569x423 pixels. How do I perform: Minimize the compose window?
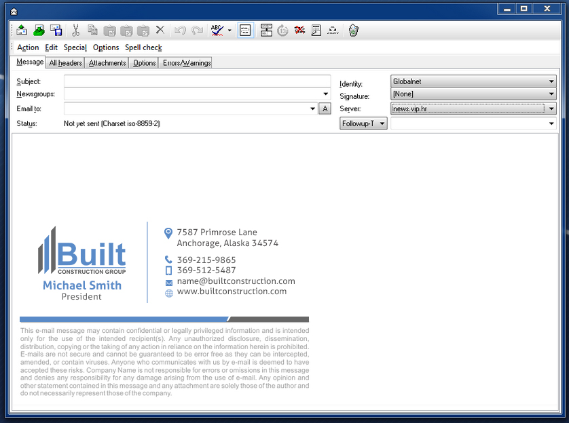click(x=507, y=9)
